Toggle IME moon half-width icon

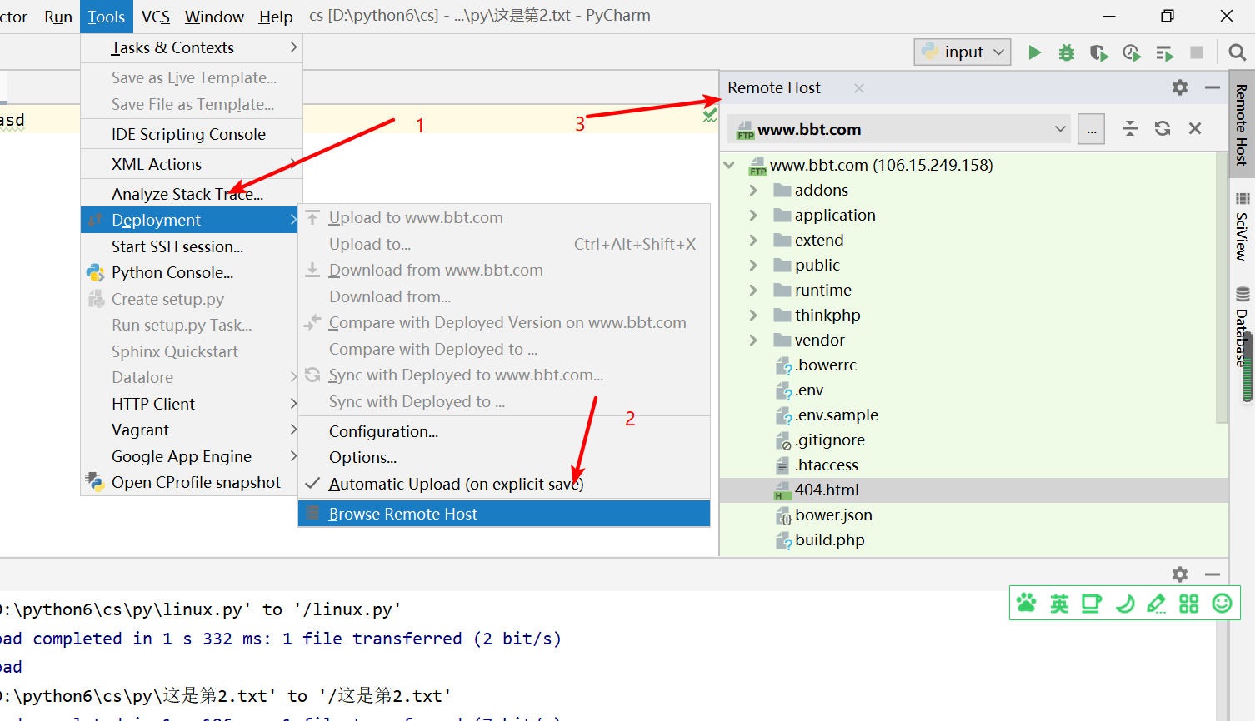[1125, 603]
